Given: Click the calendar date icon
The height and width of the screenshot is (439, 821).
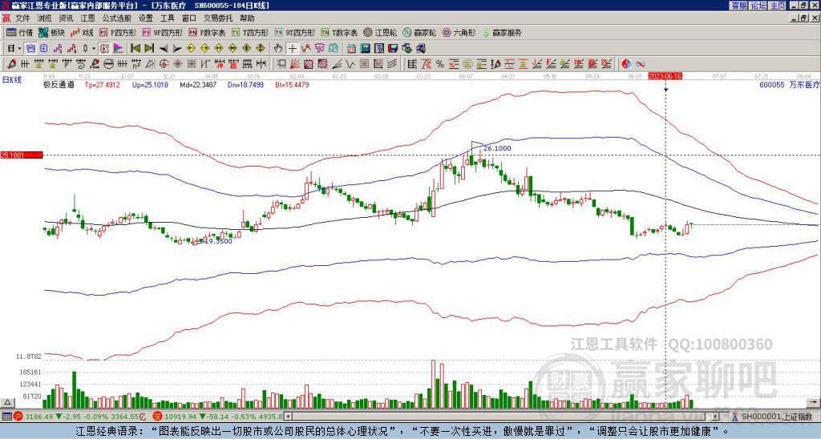Looking at the screenshot, I should [351, 49].
